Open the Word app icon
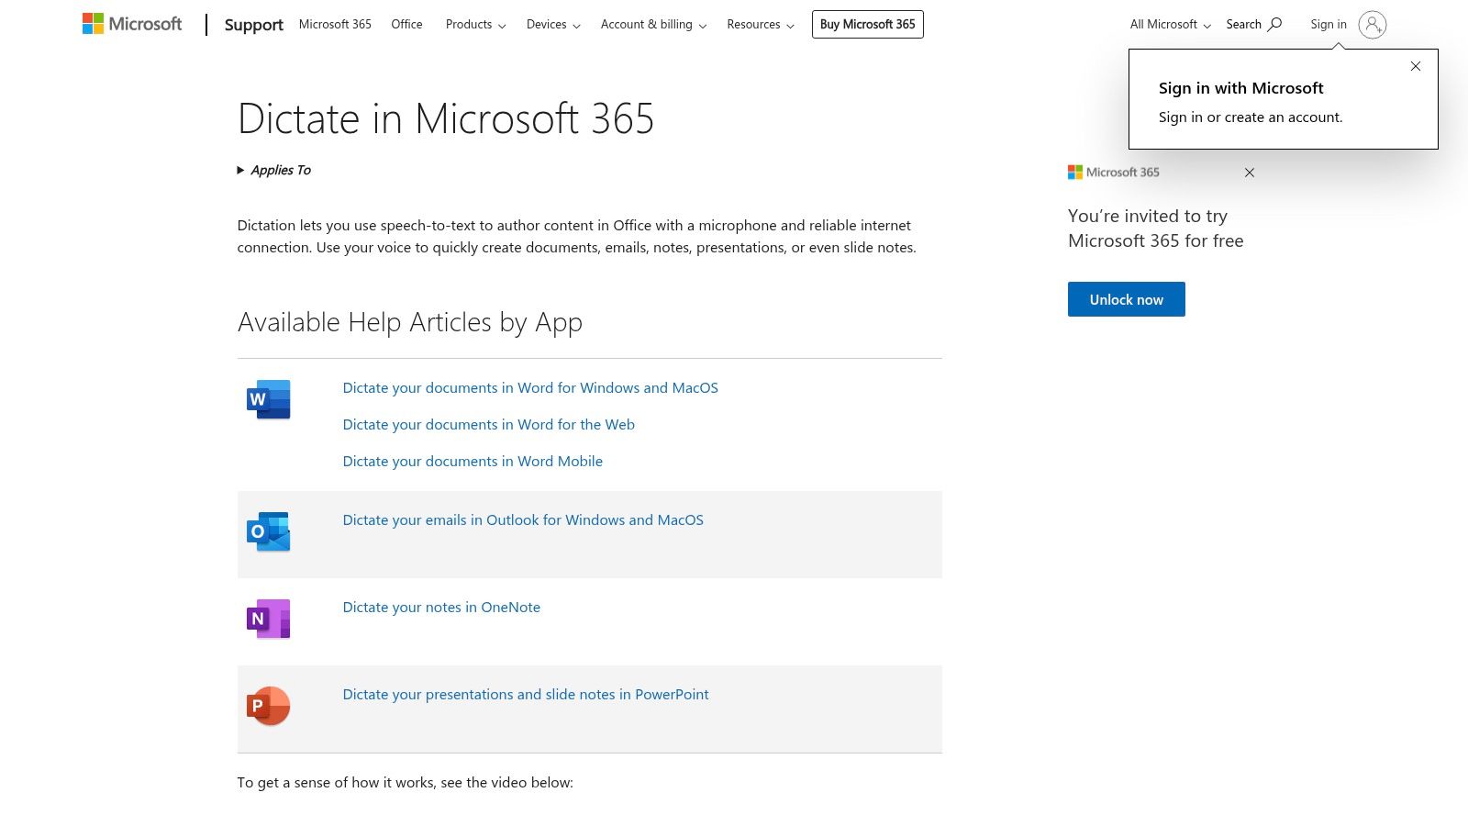 [x=269, y=399]
